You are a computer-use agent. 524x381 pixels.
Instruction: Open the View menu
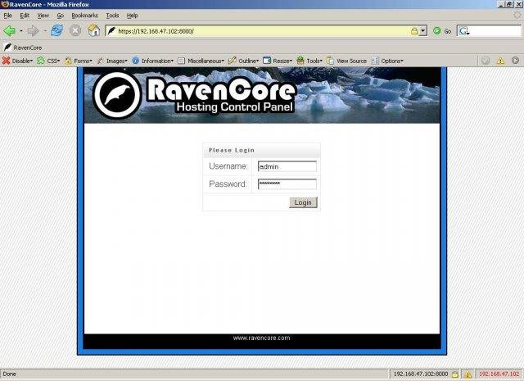pyautogui.click(x=43, y=16)
